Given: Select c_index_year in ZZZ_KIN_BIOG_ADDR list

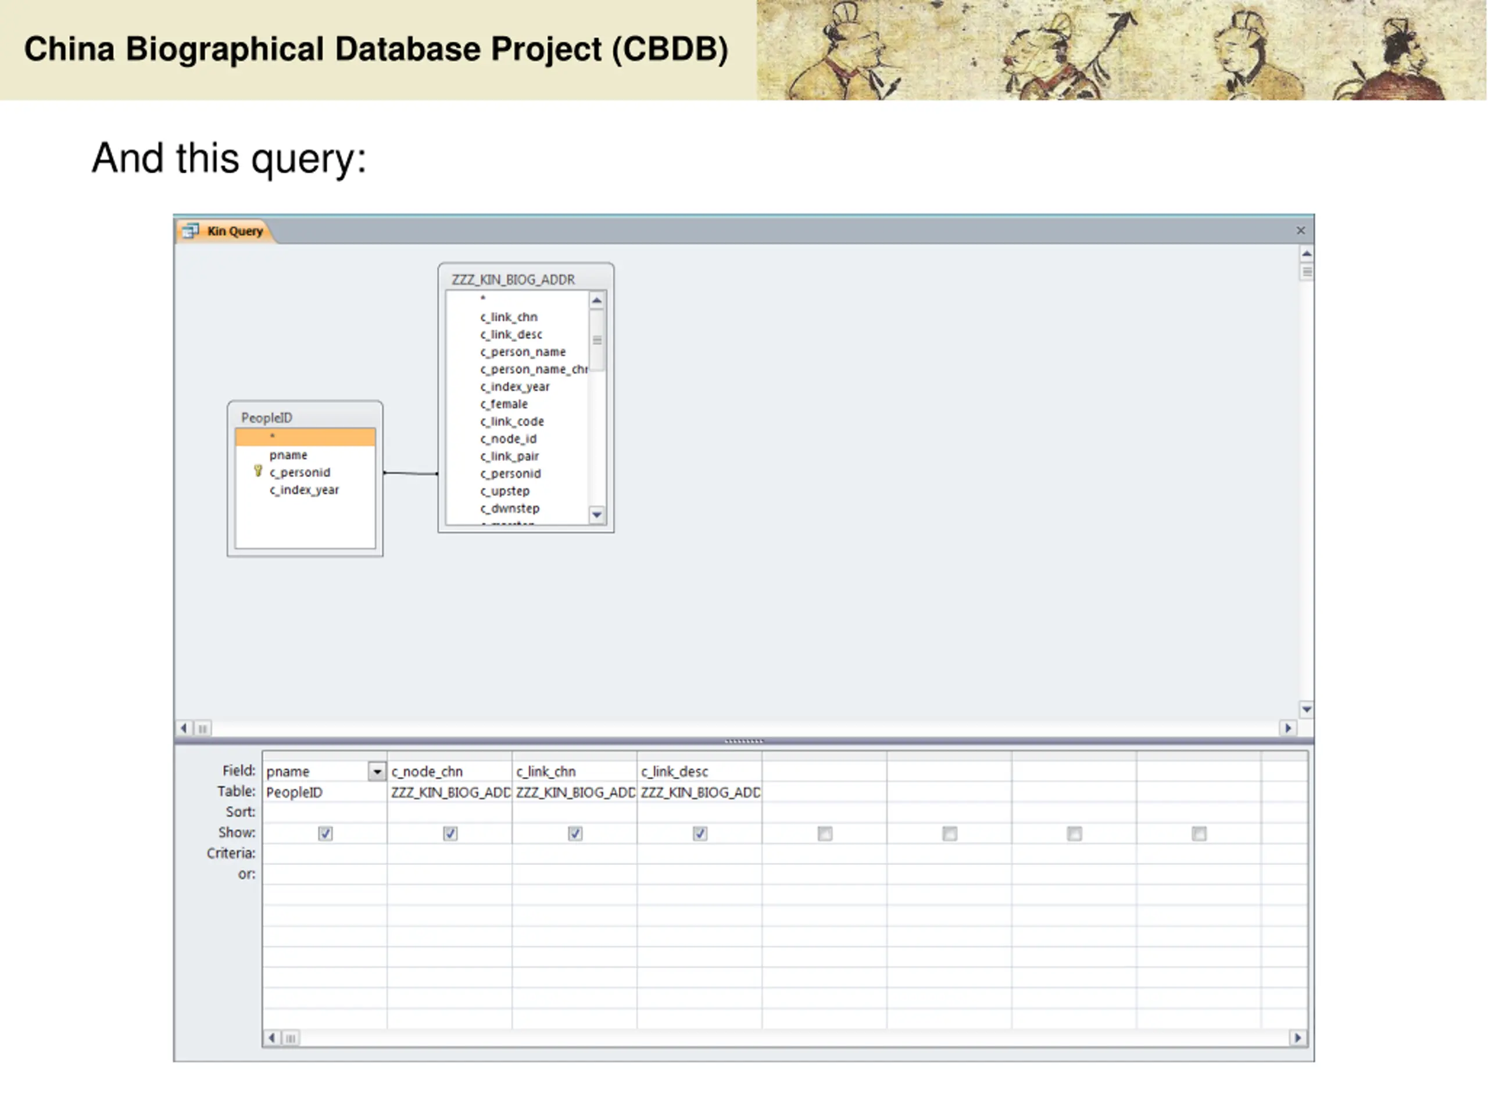Looking at the screenshot, I should click(514, 387).
